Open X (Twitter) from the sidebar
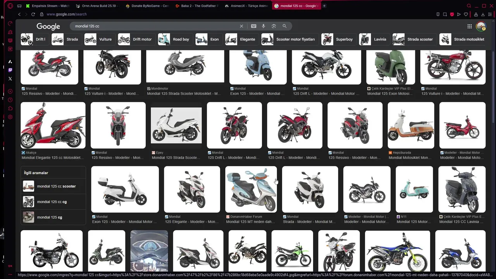This screenshot has height=279, width=496. click(10, 79)
